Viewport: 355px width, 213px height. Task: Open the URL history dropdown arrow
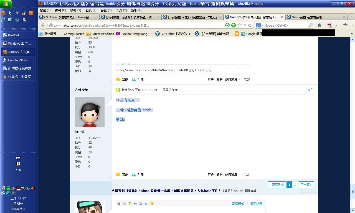click(245, 25)
